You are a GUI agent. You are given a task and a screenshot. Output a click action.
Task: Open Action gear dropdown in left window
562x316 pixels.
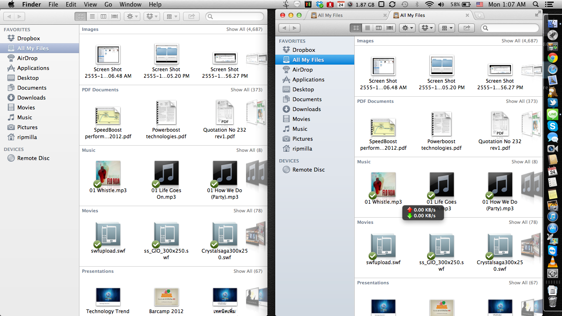(132, 16)
